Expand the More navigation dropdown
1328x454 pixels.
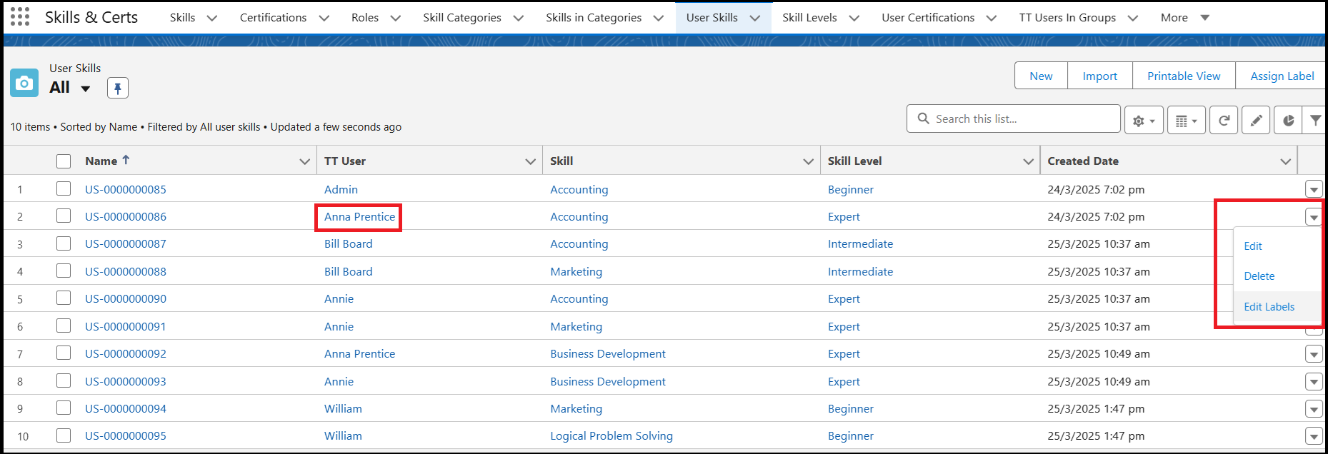(1204, 17)
